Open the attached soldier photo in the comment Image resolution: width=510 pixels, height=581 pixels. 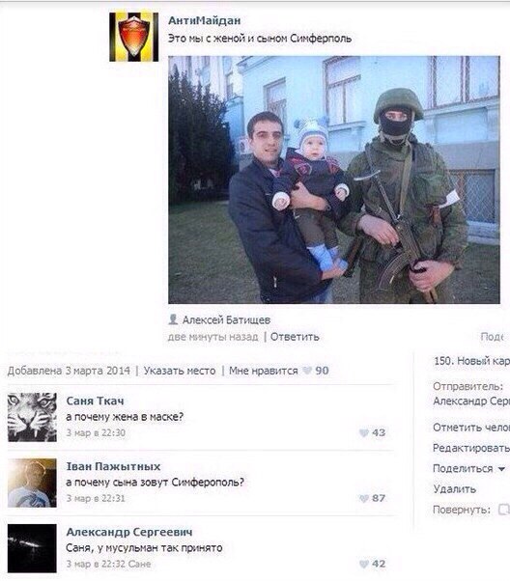(x=334, y=180)
